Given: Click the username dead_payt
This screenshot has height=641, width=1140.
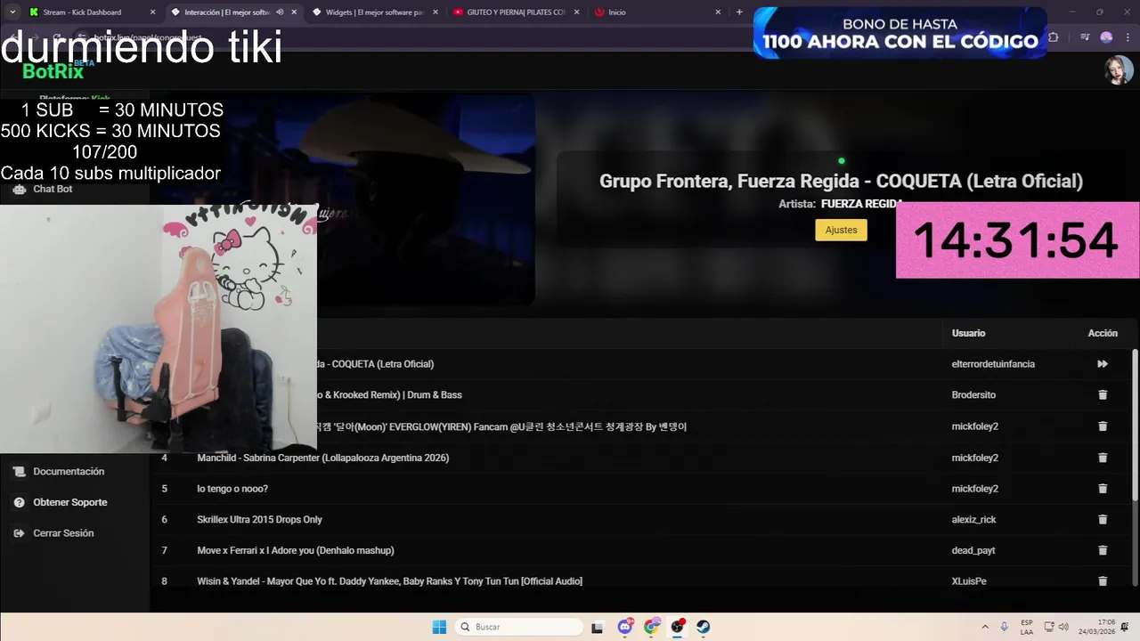Looking at the screenshot, I should [x=973, y=550].
